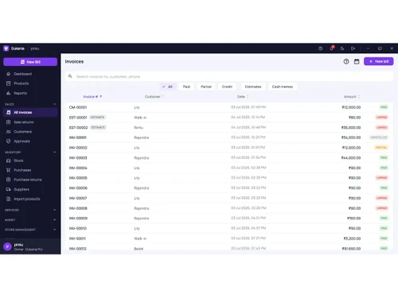398x298 pixels.
Task: Click the search magnifier icon
Action: [70, 76]
